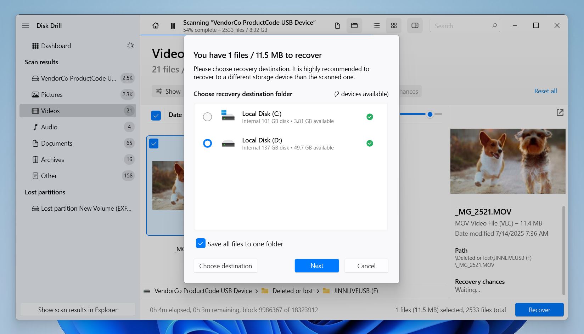Screen dimensions: 584x334
Task: Click the drive icon for disk D:
Action: pos(228,143)
